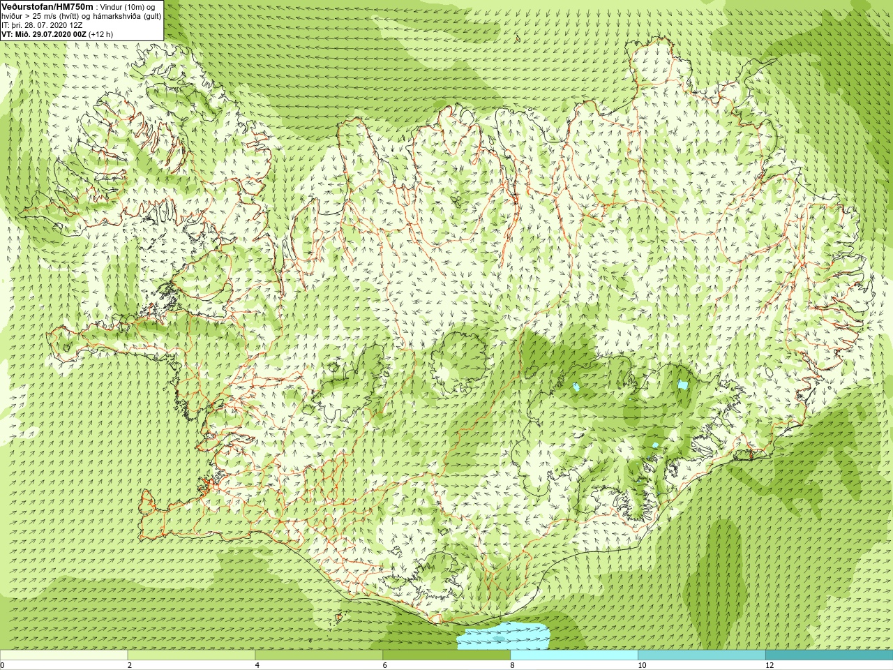This screenshot has height=670, width=893.
Task: Click the legend label '4'
Action: [x=257, y=665]
